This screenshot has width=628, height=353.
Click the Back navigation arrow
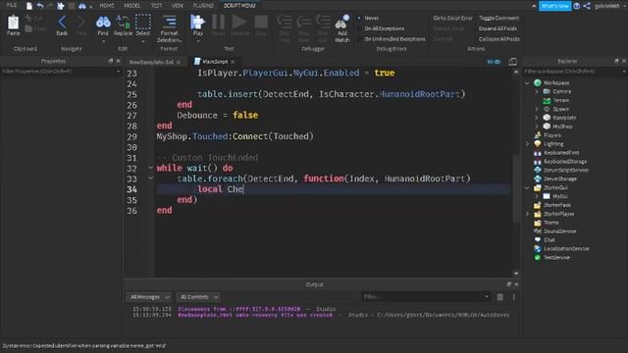[x=62, y=23]
